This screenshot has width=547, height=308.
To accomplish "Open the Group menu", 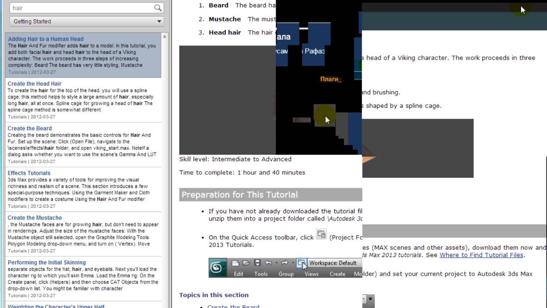I will (x=286, y=274).
